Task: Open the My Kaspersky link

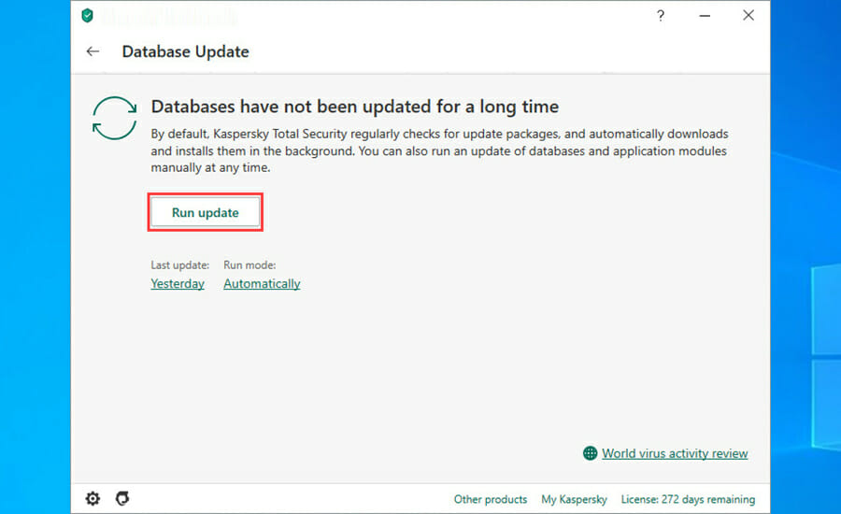Action: click(x=574, y=499)
